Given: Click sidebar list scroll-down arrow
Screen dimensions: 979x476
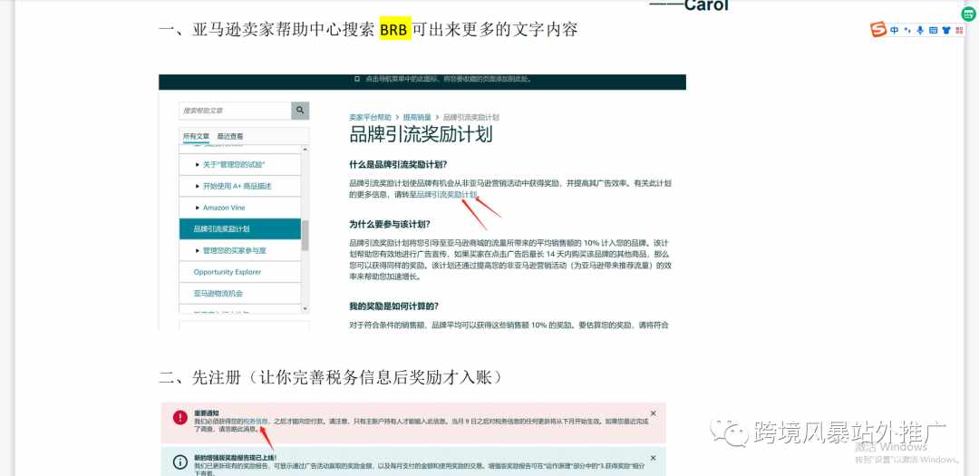Looking at the screenshot, I should pos(305,308).
